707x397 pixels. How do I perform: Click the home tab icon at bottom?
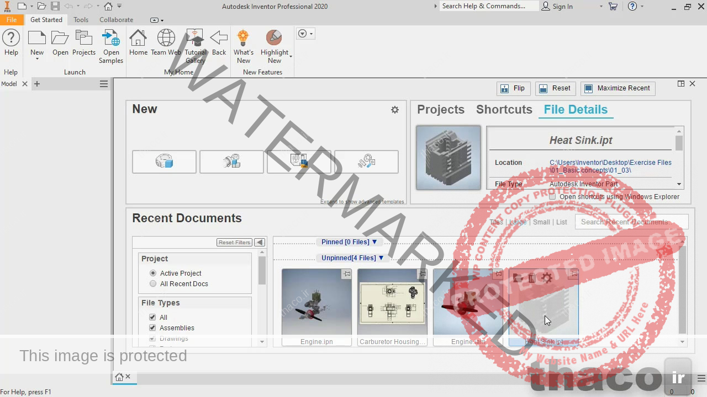(119, 377)
